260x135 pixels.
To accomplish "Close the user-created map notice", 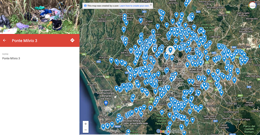I will pyautogui.click(x=151, y=5).
